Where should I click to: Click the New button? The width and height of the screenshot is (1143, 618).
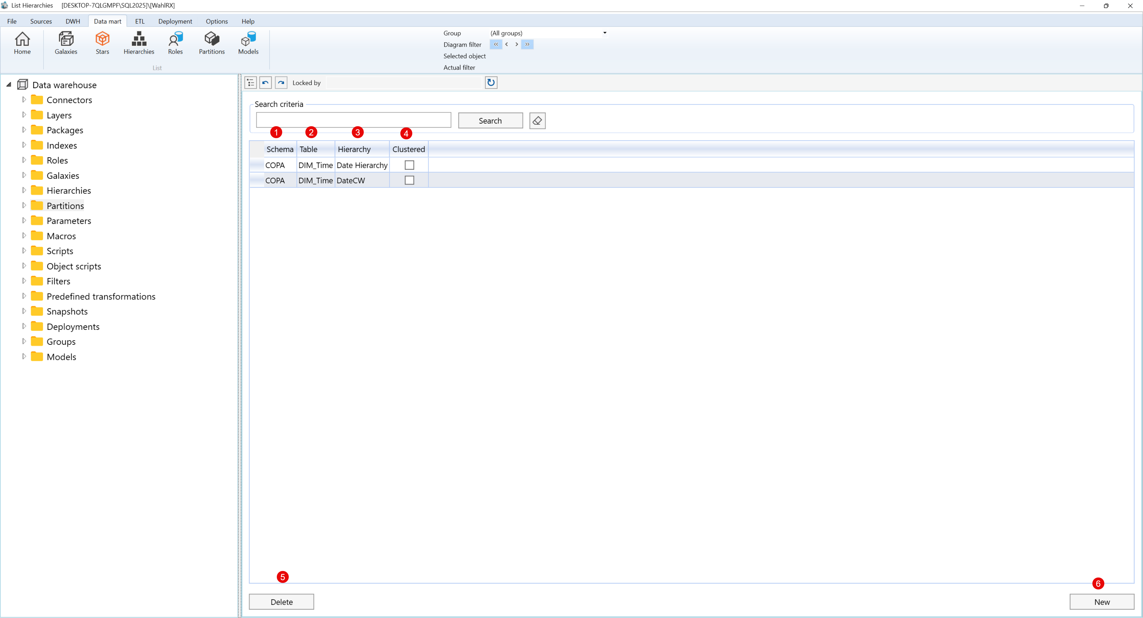pyautogui.click(x=1101, y=602)
